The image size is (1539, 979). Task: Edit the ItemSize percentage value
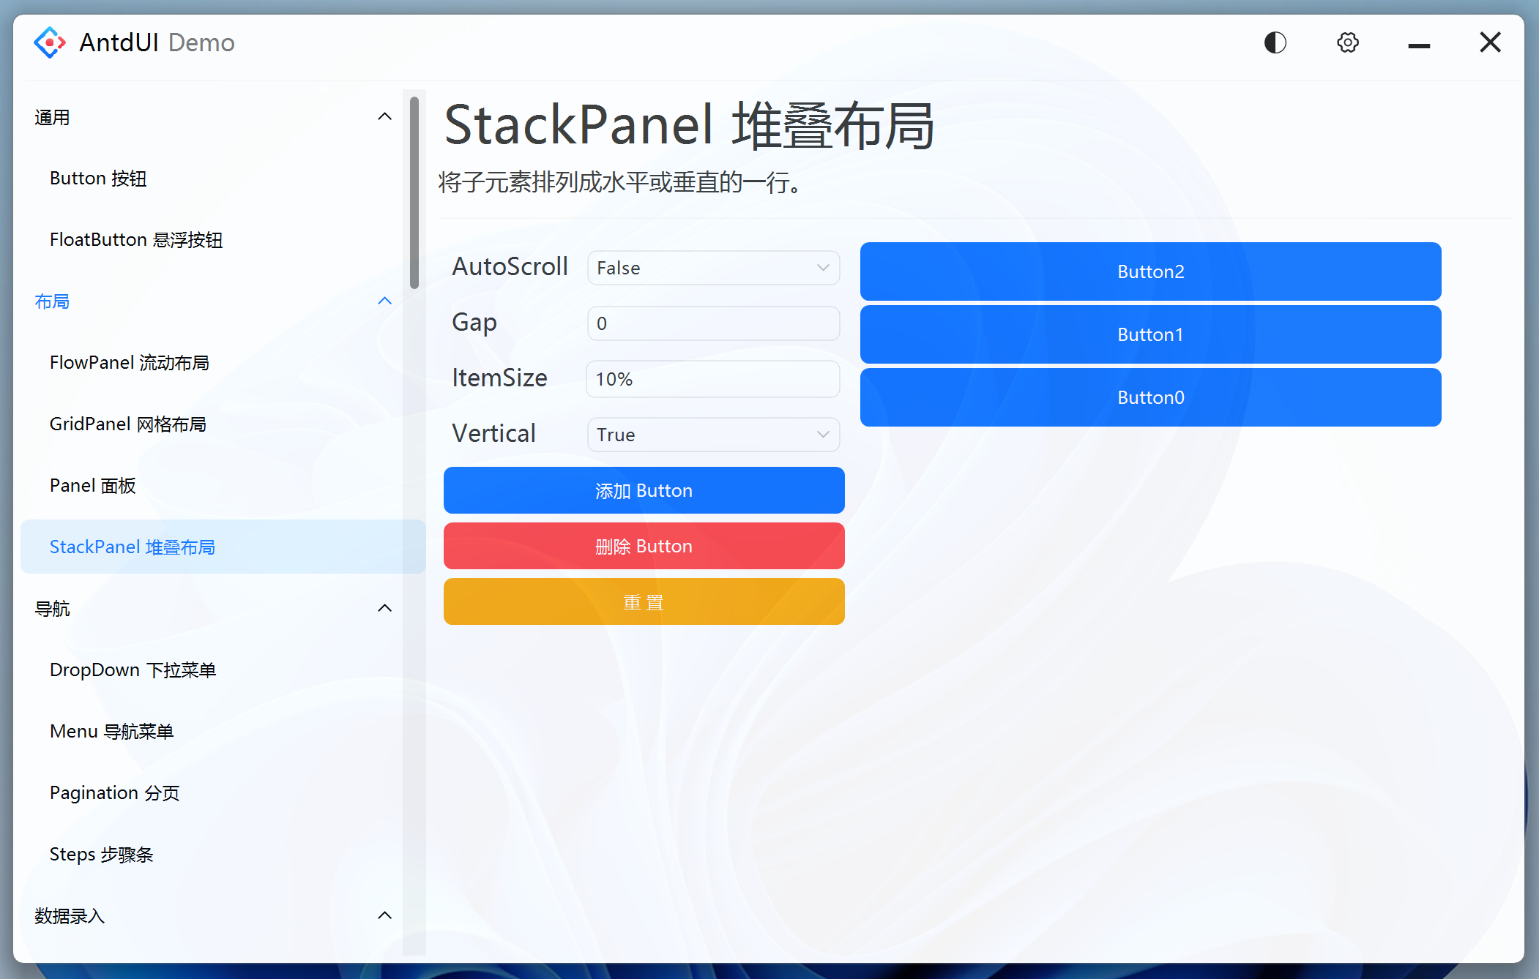(x=712, y=379)
